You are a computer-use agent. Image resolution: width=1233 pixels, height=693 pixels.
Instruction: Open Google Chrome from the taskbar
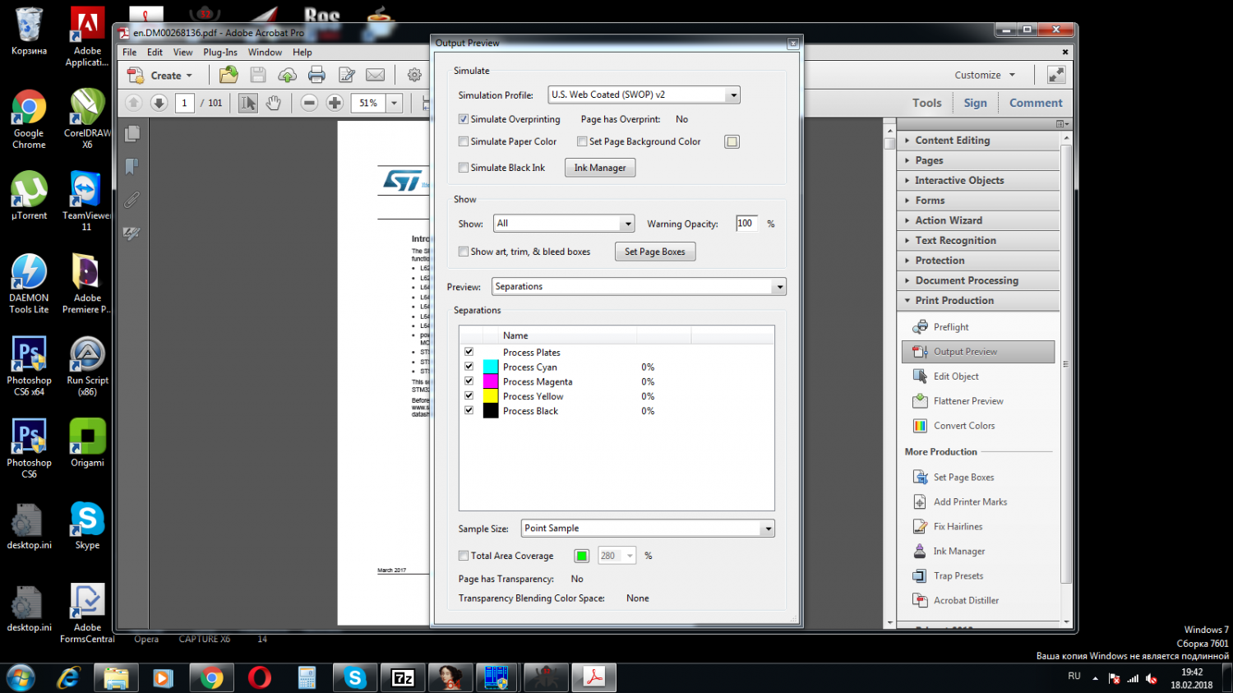(211, 678)
